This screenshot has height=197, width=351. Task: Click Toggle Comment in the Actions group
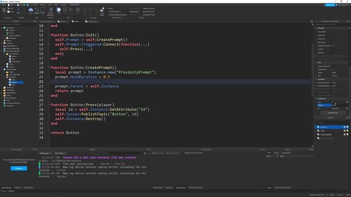tap(149, 9)
